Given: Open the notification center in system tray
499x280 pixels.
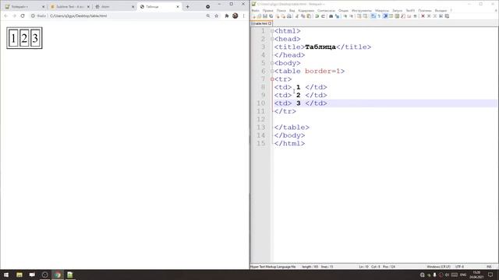Looking at the screenshot, I should 490,275.
